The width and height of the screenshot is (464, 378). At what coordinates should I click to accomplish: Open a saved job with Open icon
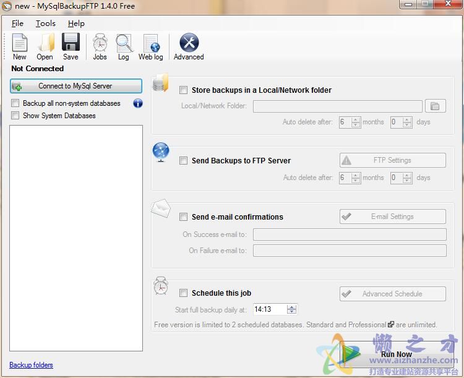click(45, 47)
